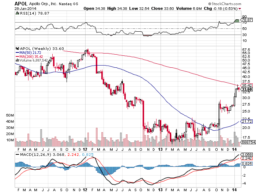This screenshot has height=193, width=256.
Task: Click the MA(50) 21.72 price axis tag
Action: point(247,122)
